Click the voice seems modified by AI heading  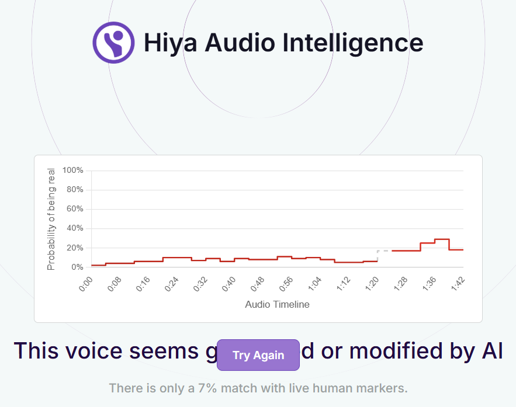(x=258, y=351)
